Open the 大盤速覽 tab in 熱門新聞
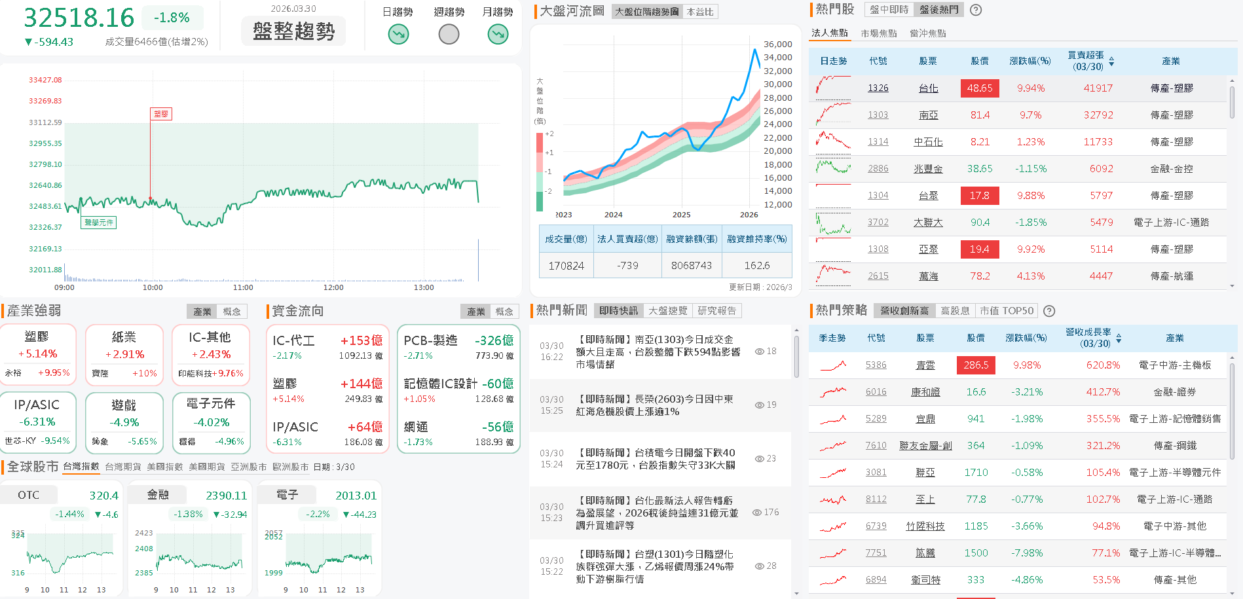Screen dimensions: 1243x599 point(668,311)
